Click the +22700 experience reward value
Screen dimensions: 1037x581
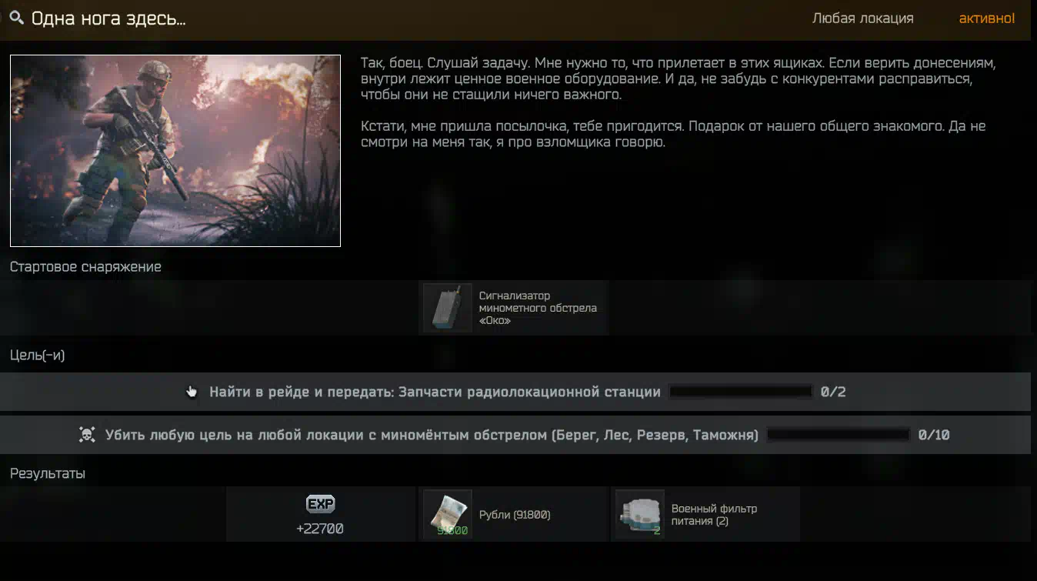tap(320, 529)
